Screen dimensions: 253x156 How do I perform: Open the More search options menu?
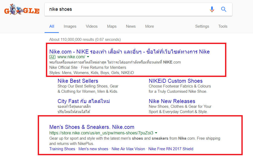(x=149, y=26)
